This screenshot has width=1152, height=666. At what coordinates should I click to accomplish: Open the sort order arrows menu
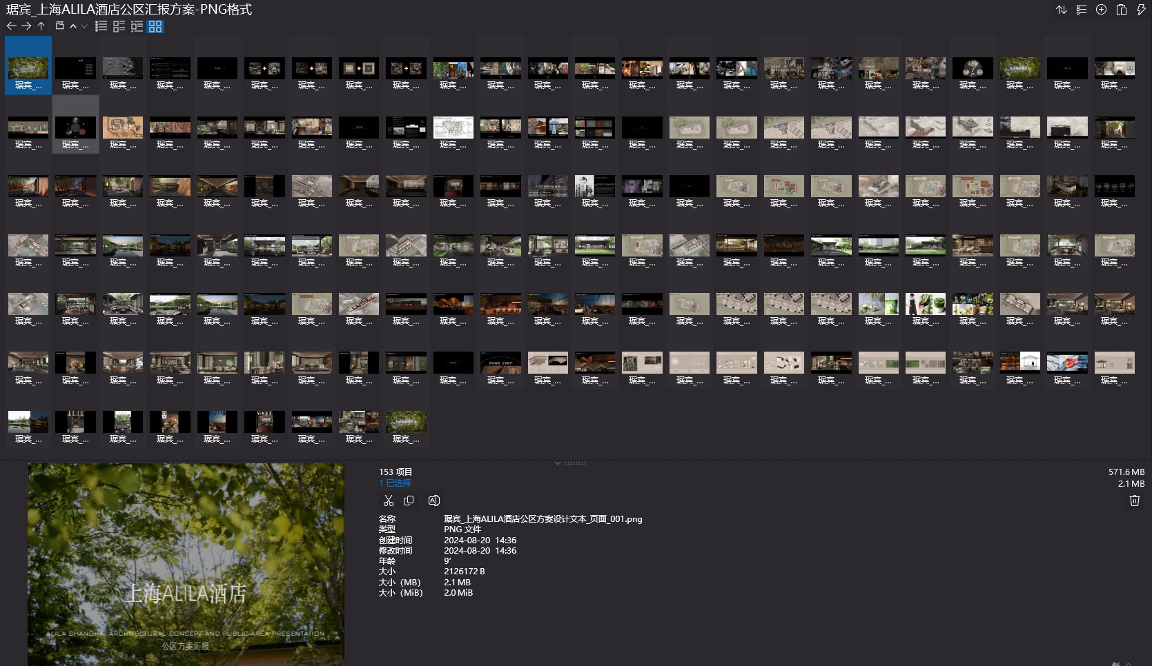(x=1062, y=10)
